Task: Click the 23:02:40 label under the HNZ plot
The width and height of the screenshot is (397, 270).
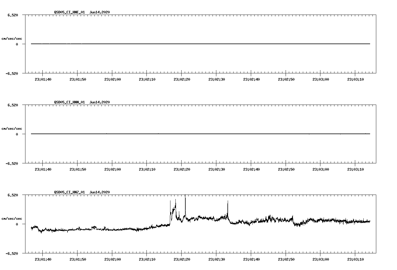Action: (251, 259)
